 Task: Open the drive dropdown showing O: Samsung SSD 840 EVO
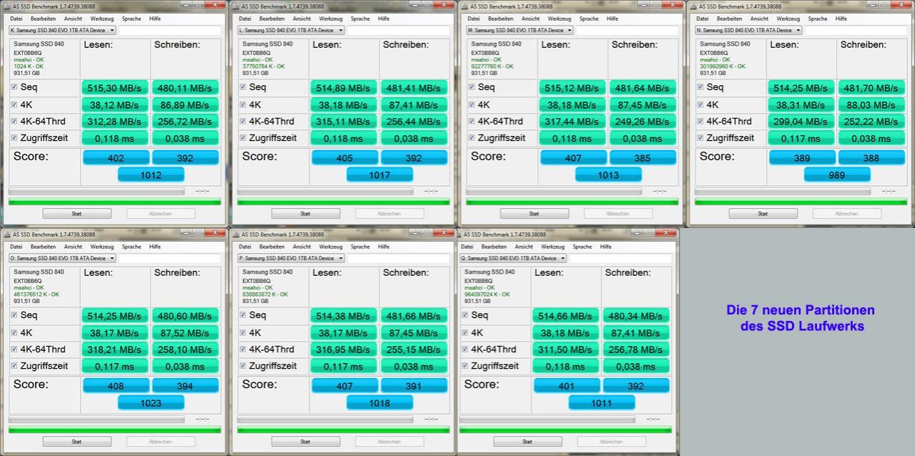[62, 259]
